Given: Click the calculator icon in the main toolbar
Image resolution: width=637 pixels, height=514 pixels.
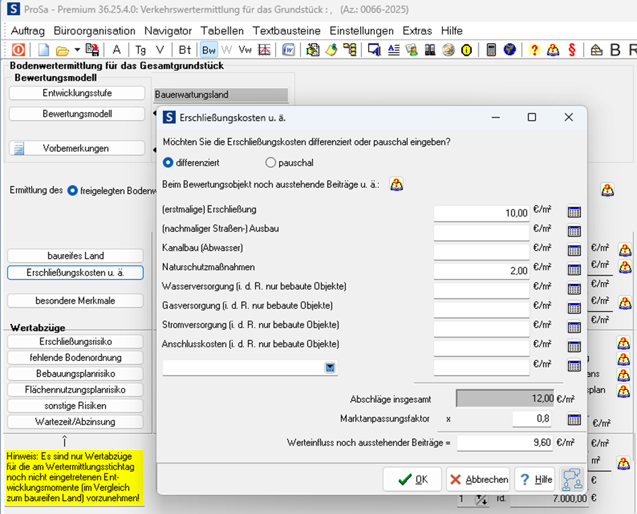Looking at the screenshot, I should click(x=491, y=50).
